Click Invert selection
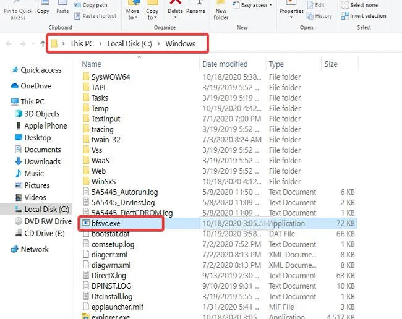402x319 pixels. click(x=364, y=16)
